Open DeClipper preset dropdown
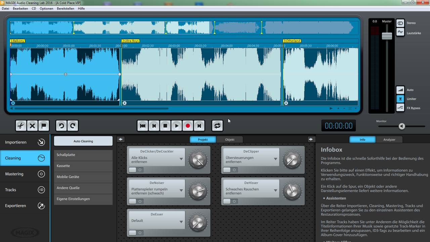Image resolution: width=430 pixels, height=242 pixels. (x=275, y=159)
